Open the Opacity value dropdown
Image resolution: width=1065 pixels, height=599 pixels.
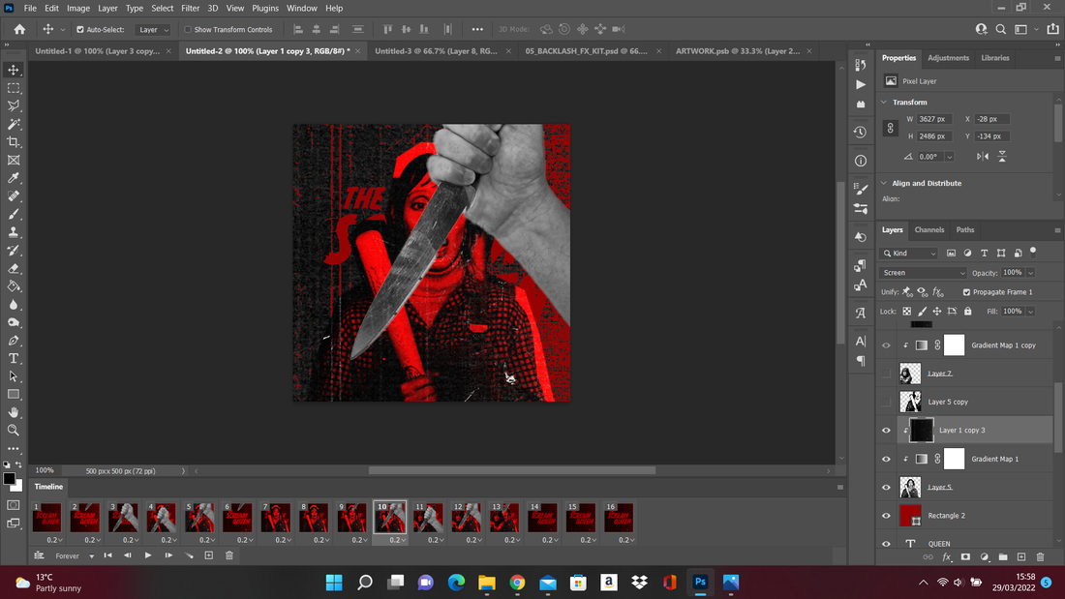(1030, 273)
